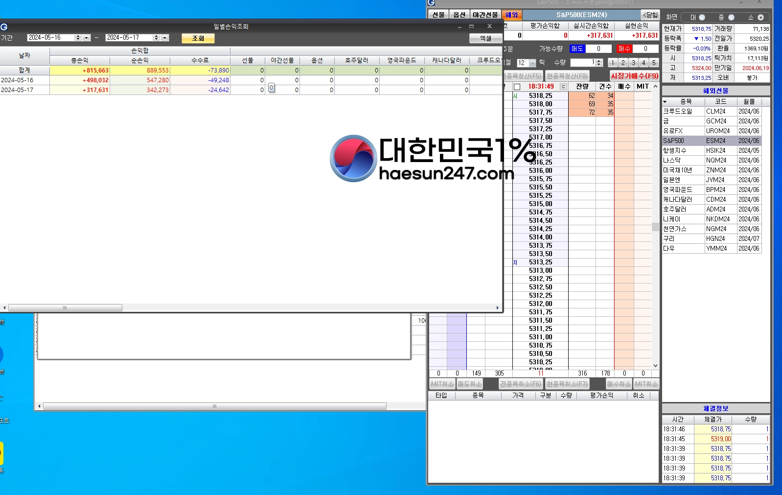Select the 대 (large) screen size radio

702,17
